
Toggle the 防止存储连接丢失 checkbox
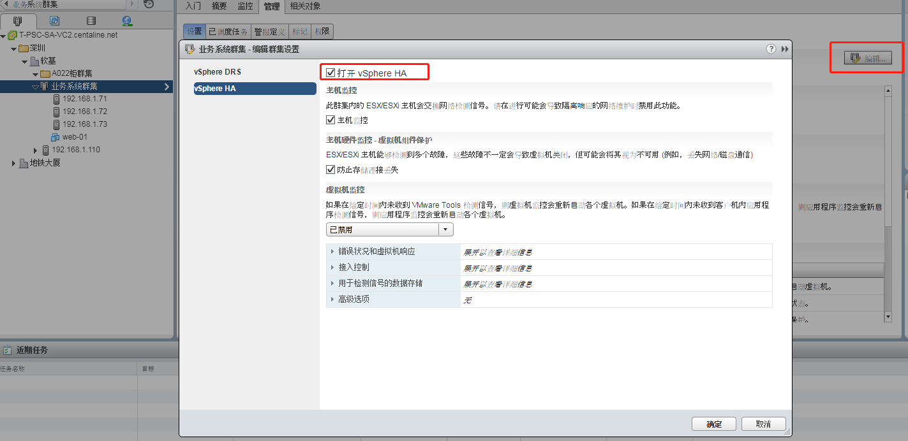331,170
